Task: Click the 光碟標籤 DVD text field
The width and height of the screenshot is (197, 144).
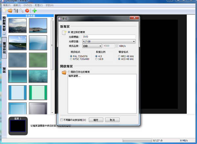Action: [109, 37]
